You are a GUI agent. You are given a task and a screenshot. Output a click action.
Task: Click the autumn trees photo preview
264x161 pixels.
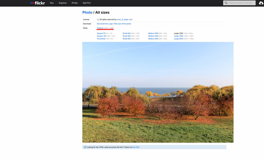(x=158, y=92)
